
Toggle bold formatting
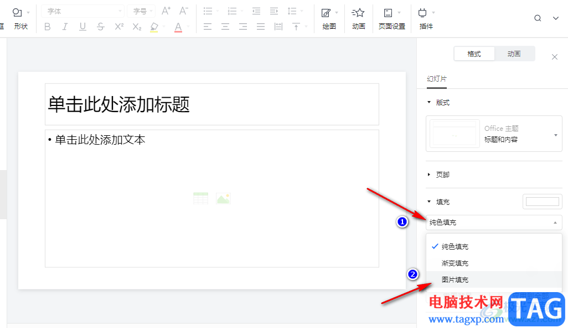pos(48,27)
